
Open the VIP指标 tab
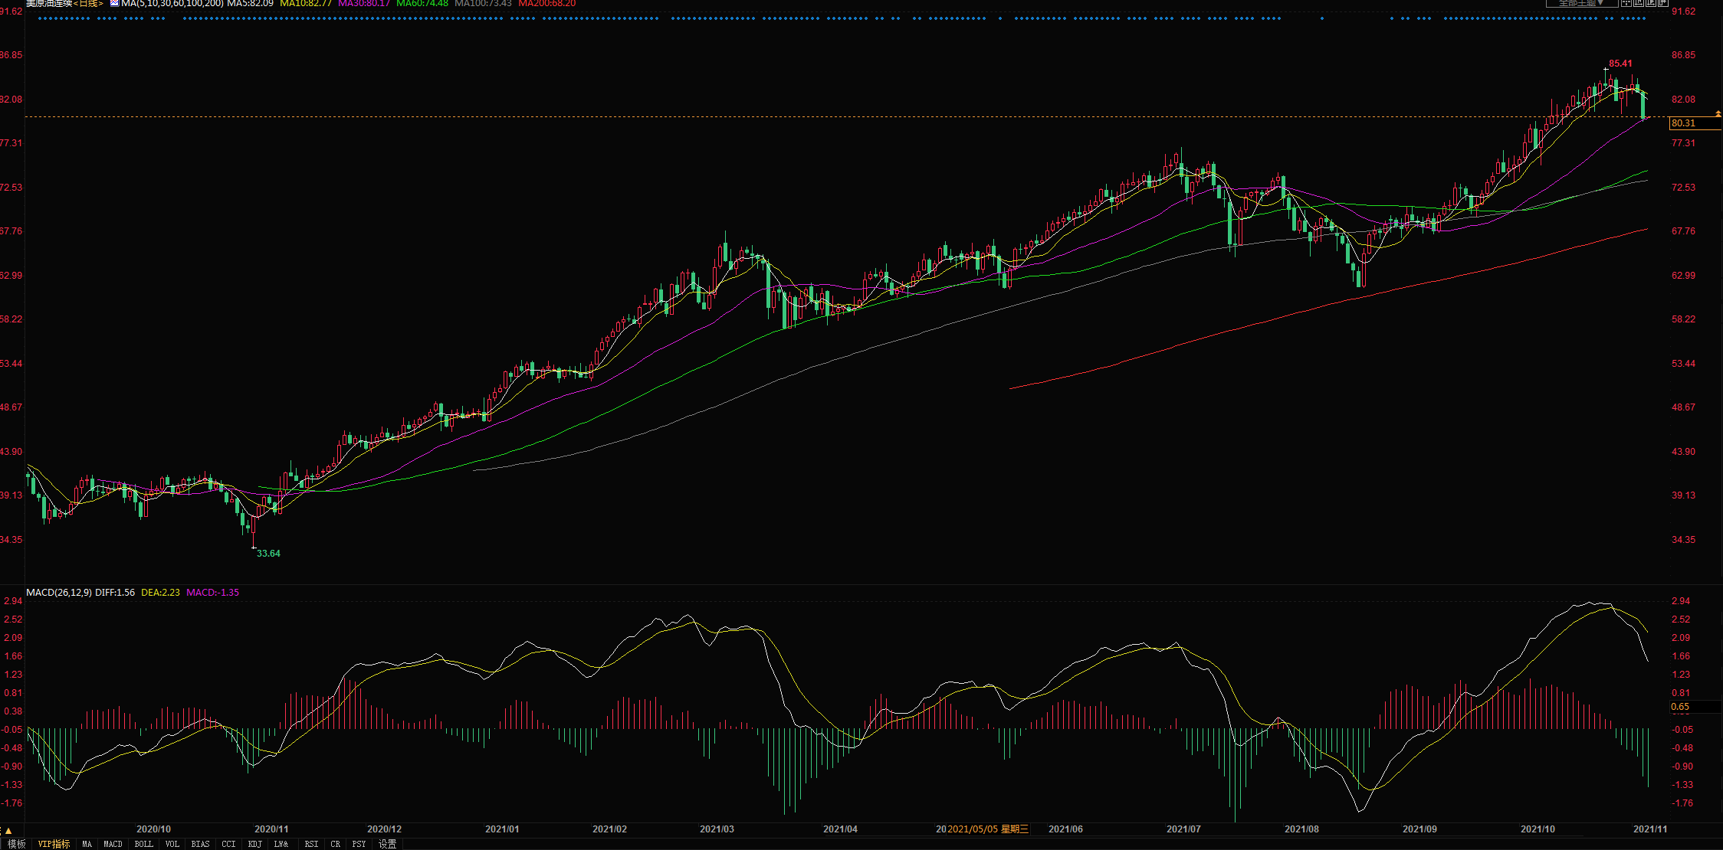(x=54, y=844)
